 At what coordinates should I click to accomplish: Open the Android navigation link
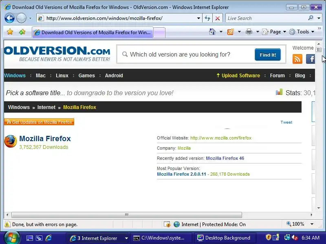pos(114,76)
